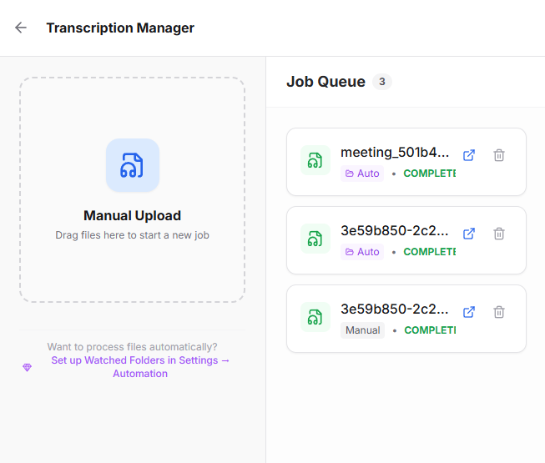Click the Manual Upload heading text
Viewport: 545px width, 463px height.
click(x=132, y=216)
